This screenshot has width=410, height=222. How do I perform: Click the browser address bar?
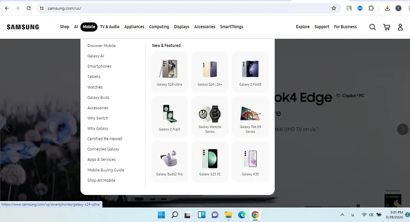[x=188, y=8]
